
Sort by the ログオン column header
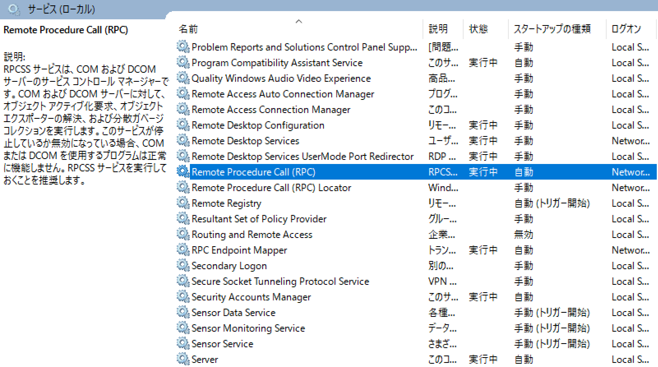(626, 29)
